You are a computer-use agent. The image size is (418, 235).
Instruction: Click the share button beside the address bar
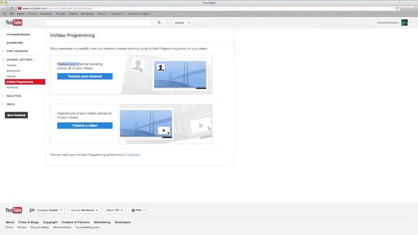12,8
